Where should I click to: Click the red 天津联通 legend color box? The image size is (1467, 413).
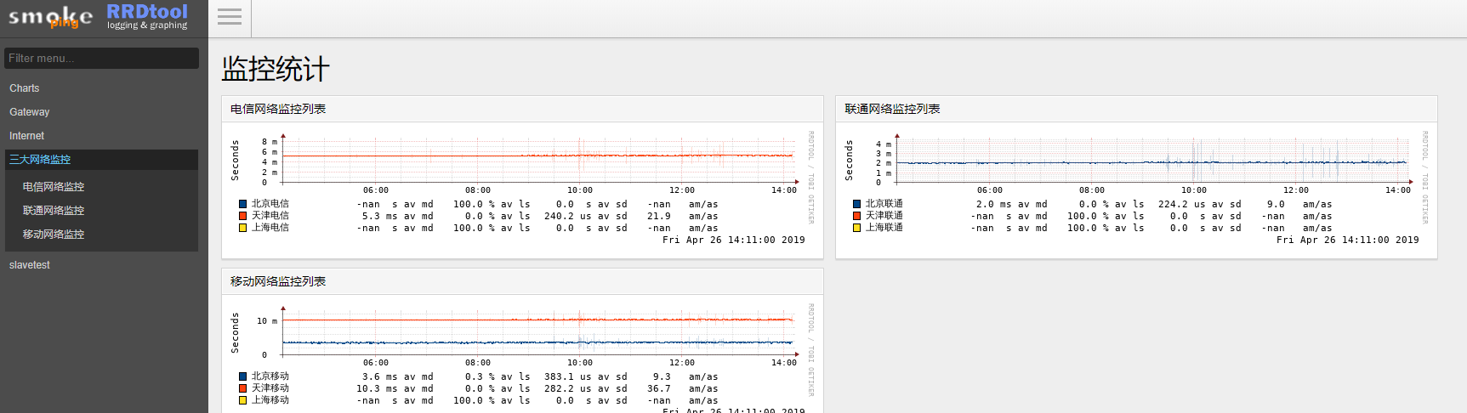tap(857, 216)
